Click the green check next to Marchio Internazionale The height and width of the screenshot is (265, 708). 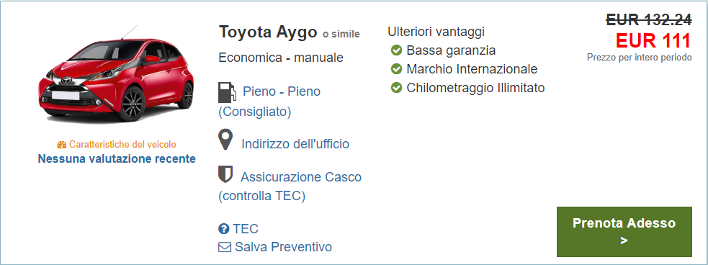(396, 69)
